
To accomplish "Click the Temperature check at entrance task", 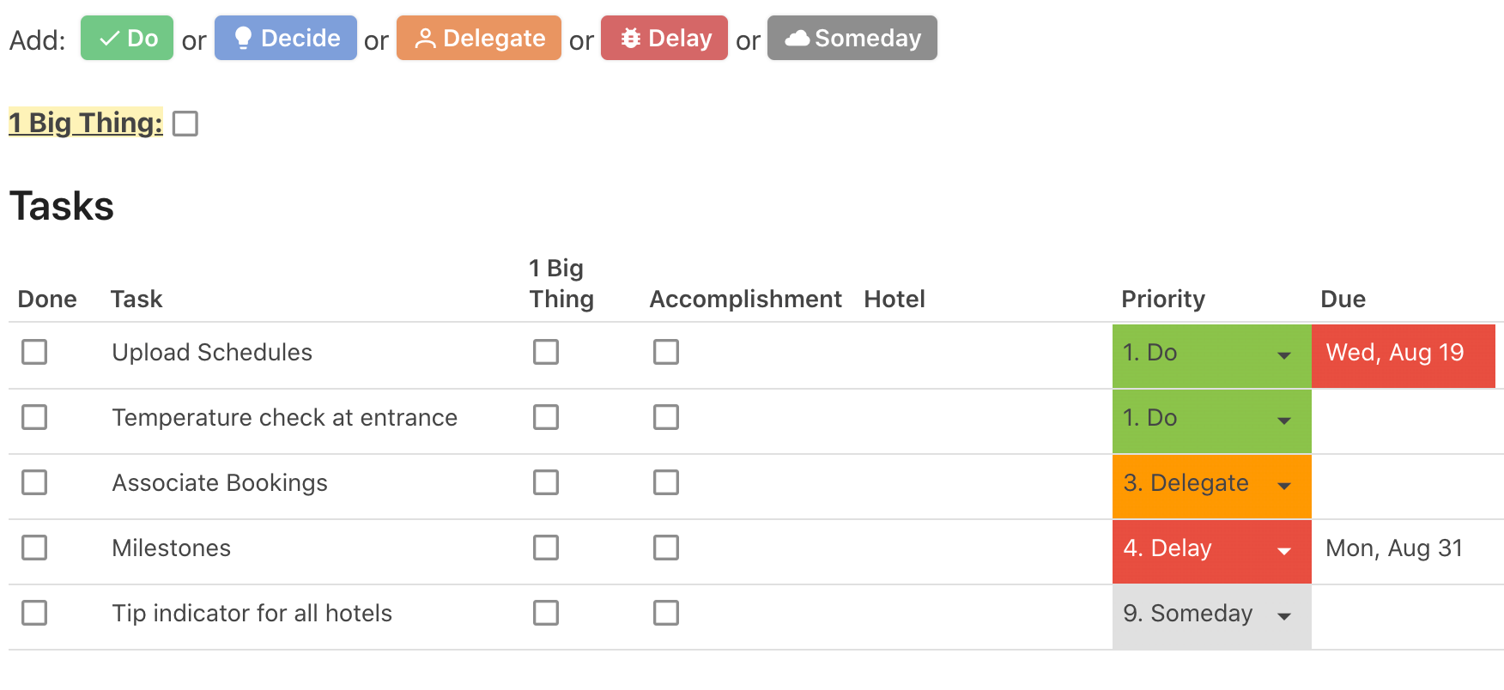I will pyautogui.click(x=285, y=418).
